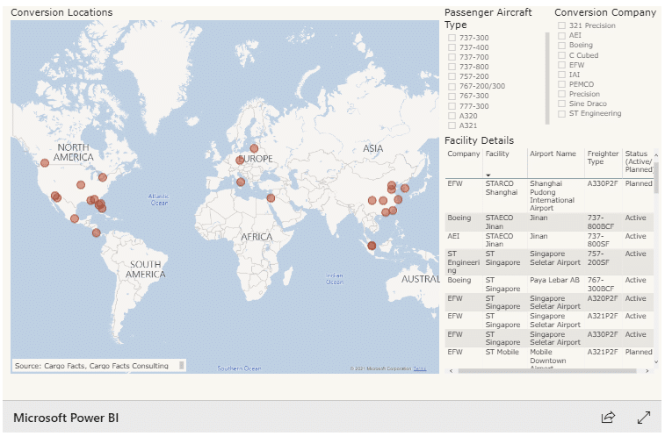Check the ST Engineering company box
This screenshot has height=436, width=665.
(x=561, y=113)
